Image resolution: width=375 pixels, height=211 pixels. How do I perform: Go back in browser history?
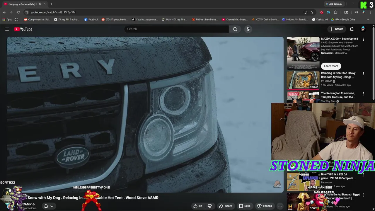4,12
